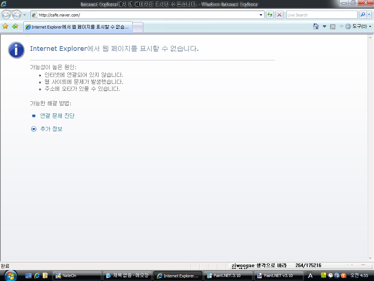Click the RSS Feeds icon

click(x=333, y=26)
